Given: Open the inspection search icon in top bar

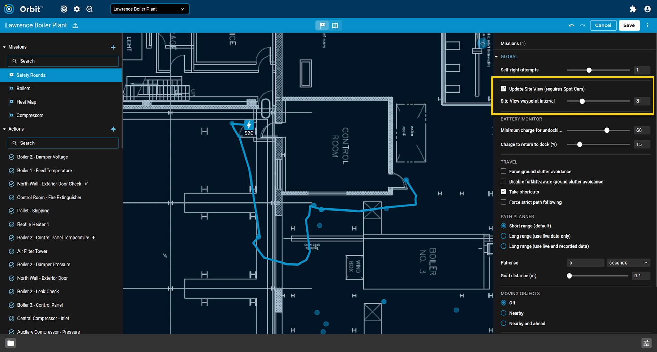Looking at the screenshot, I should tap(90, 9).
